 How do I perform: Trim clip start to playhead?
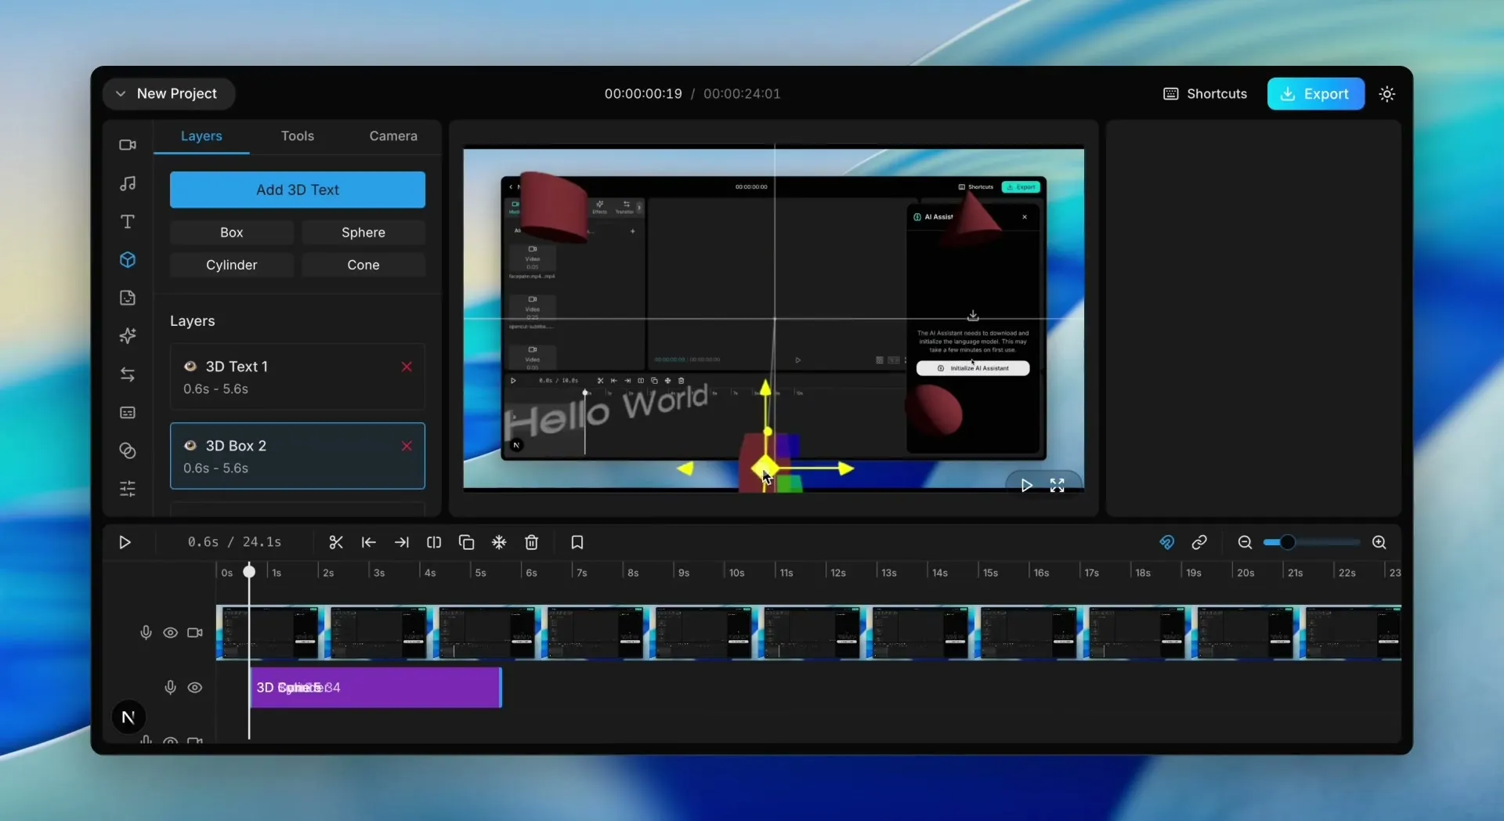369,542
